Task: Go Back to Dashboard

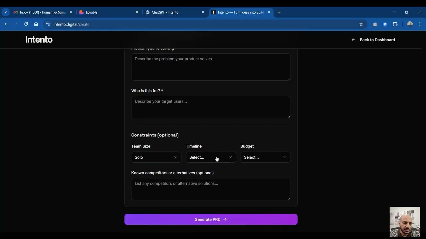Action: click(x=373, y=40)
